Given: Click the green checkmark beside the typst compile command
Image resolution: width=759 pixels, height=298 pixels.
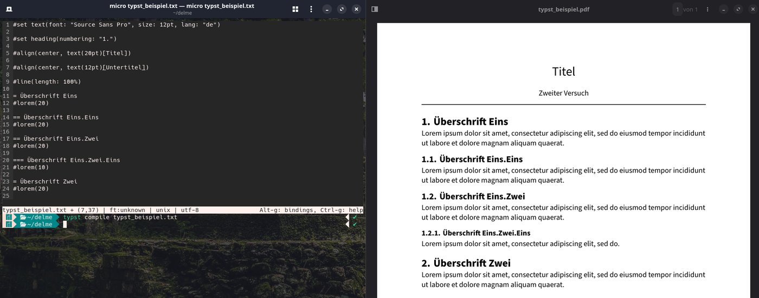Looking at the screenshot, I should [355, 217].
